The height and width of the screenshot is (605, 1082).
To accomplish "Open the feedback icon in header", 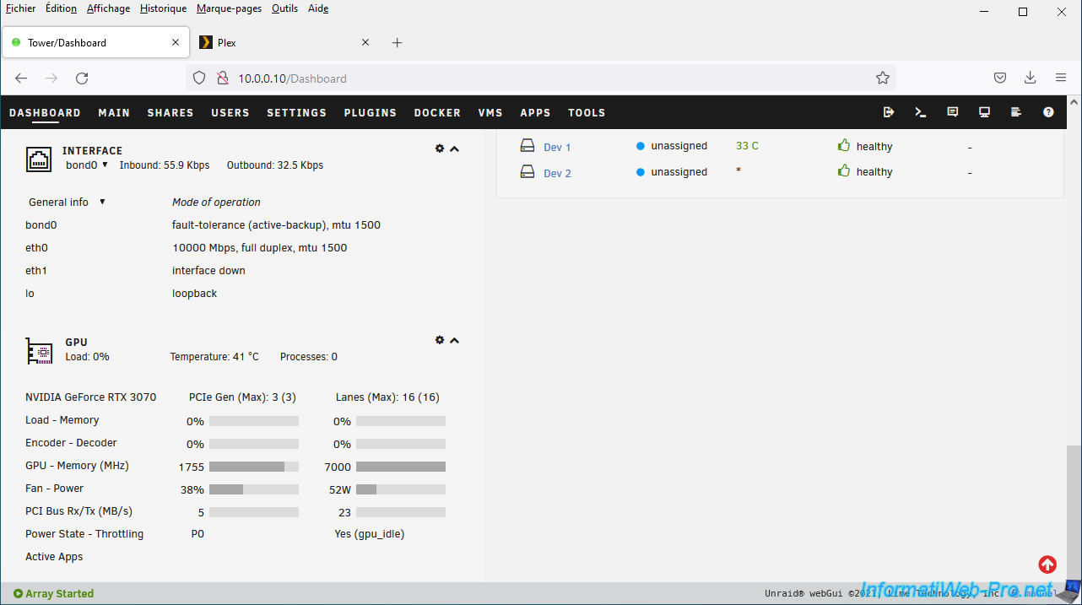I will tap(953, 112).
